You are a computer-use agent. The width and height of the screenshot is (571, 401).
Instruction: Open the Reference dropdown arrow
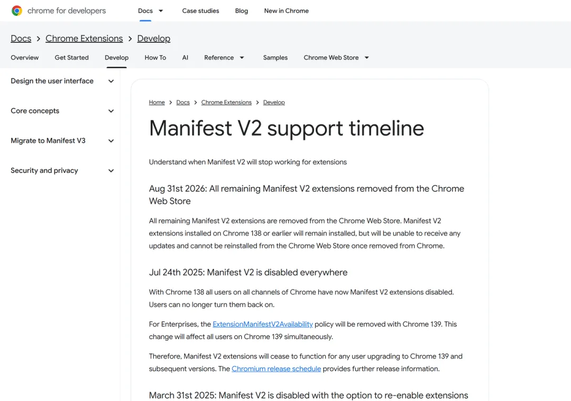[x=242, y=58]
